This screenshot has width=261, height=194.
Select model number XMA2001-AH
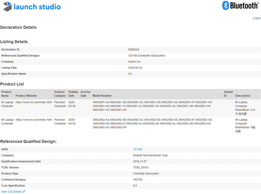[x=101, y=106]
